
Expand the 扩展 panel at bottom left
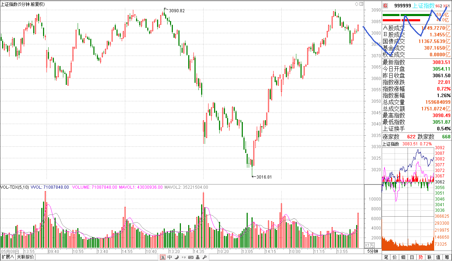tap(7, 258)
